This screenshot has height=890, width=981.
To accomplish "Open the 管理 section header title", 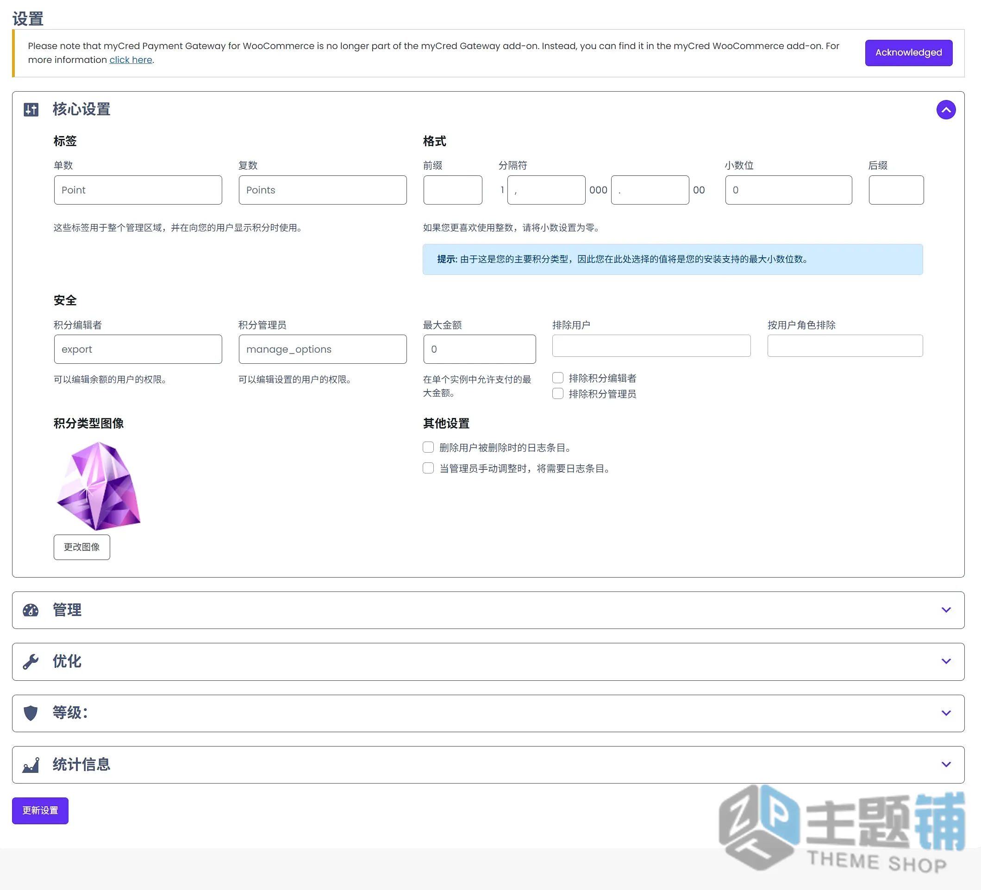I will 67,610.
